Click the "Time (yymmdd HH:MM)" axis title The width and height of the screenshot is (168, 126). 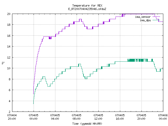click(87, 124)
